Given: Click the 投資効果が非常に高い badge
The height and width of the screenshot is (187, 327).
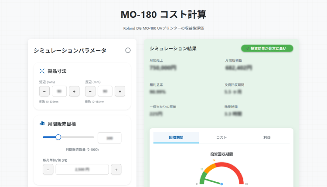Looking at the screenshot, I should point(267,48).
